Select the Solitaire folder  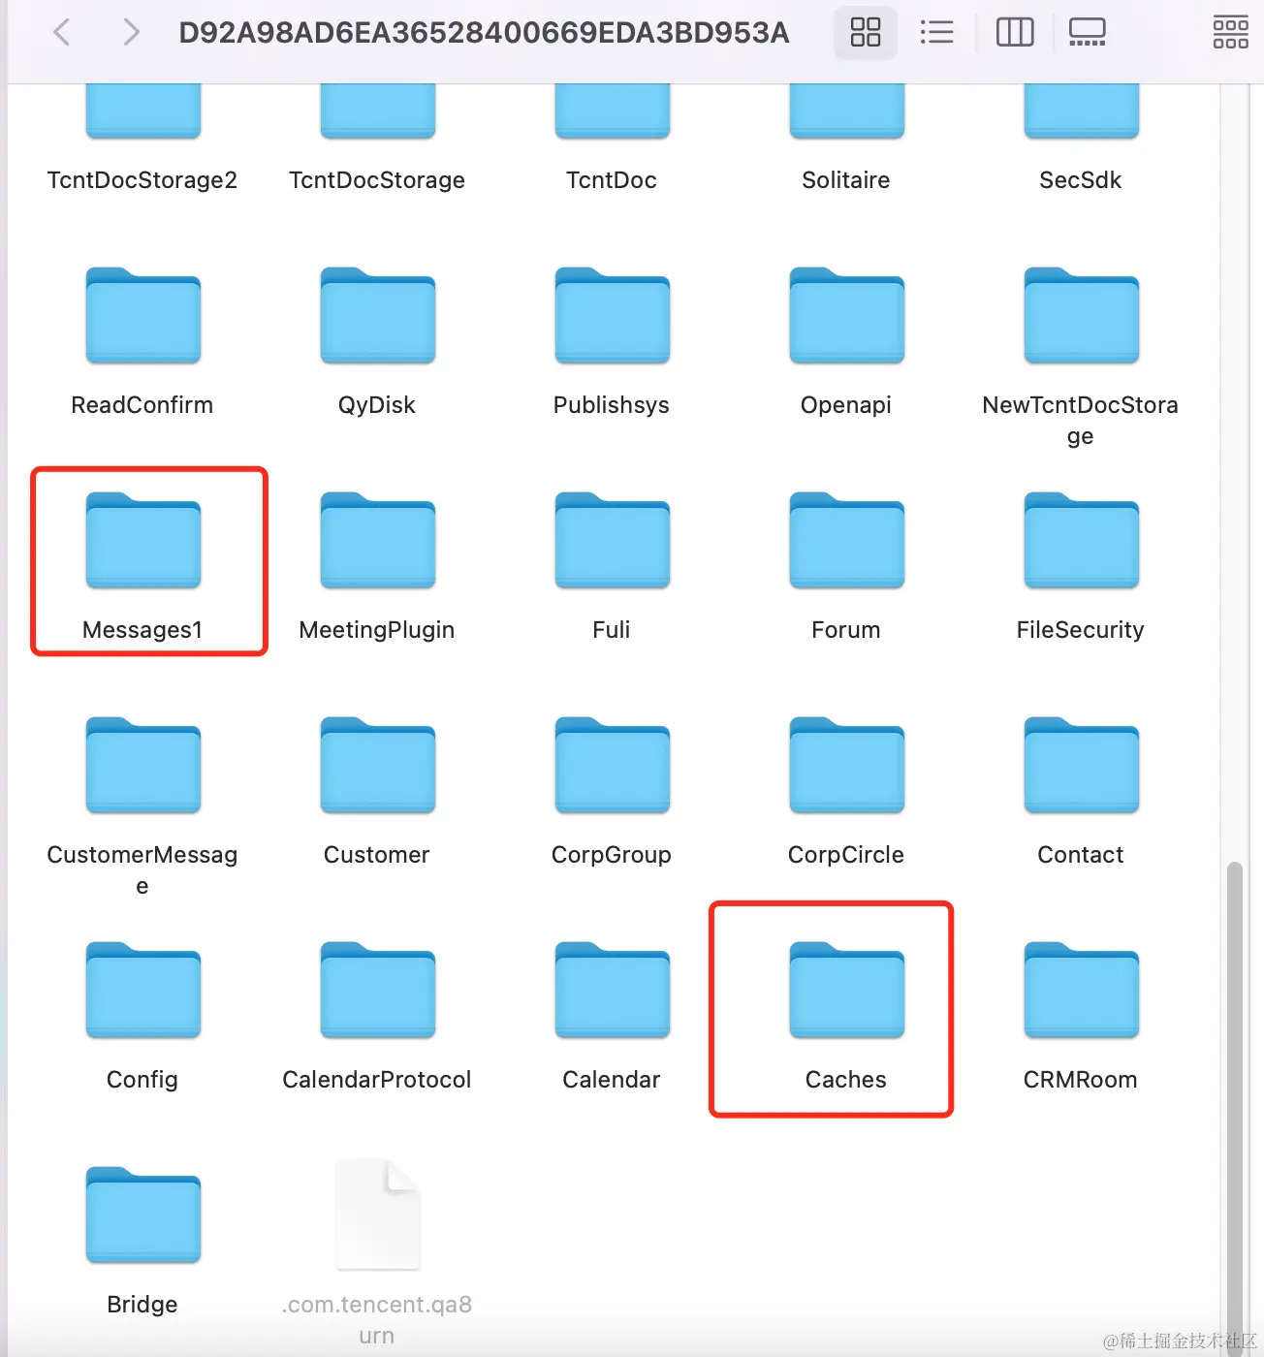pyautogui.click(x=846, y=110)
